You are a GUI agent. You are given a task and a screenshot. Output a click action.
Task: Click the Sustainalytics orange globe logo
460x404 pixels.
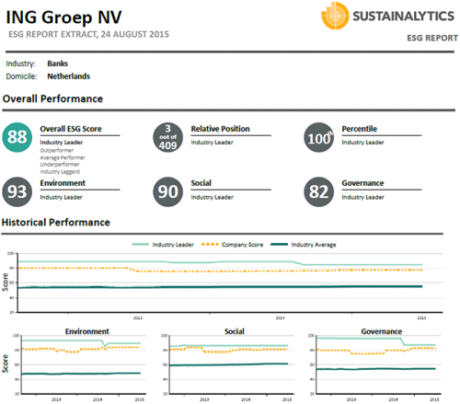point(335,16)
